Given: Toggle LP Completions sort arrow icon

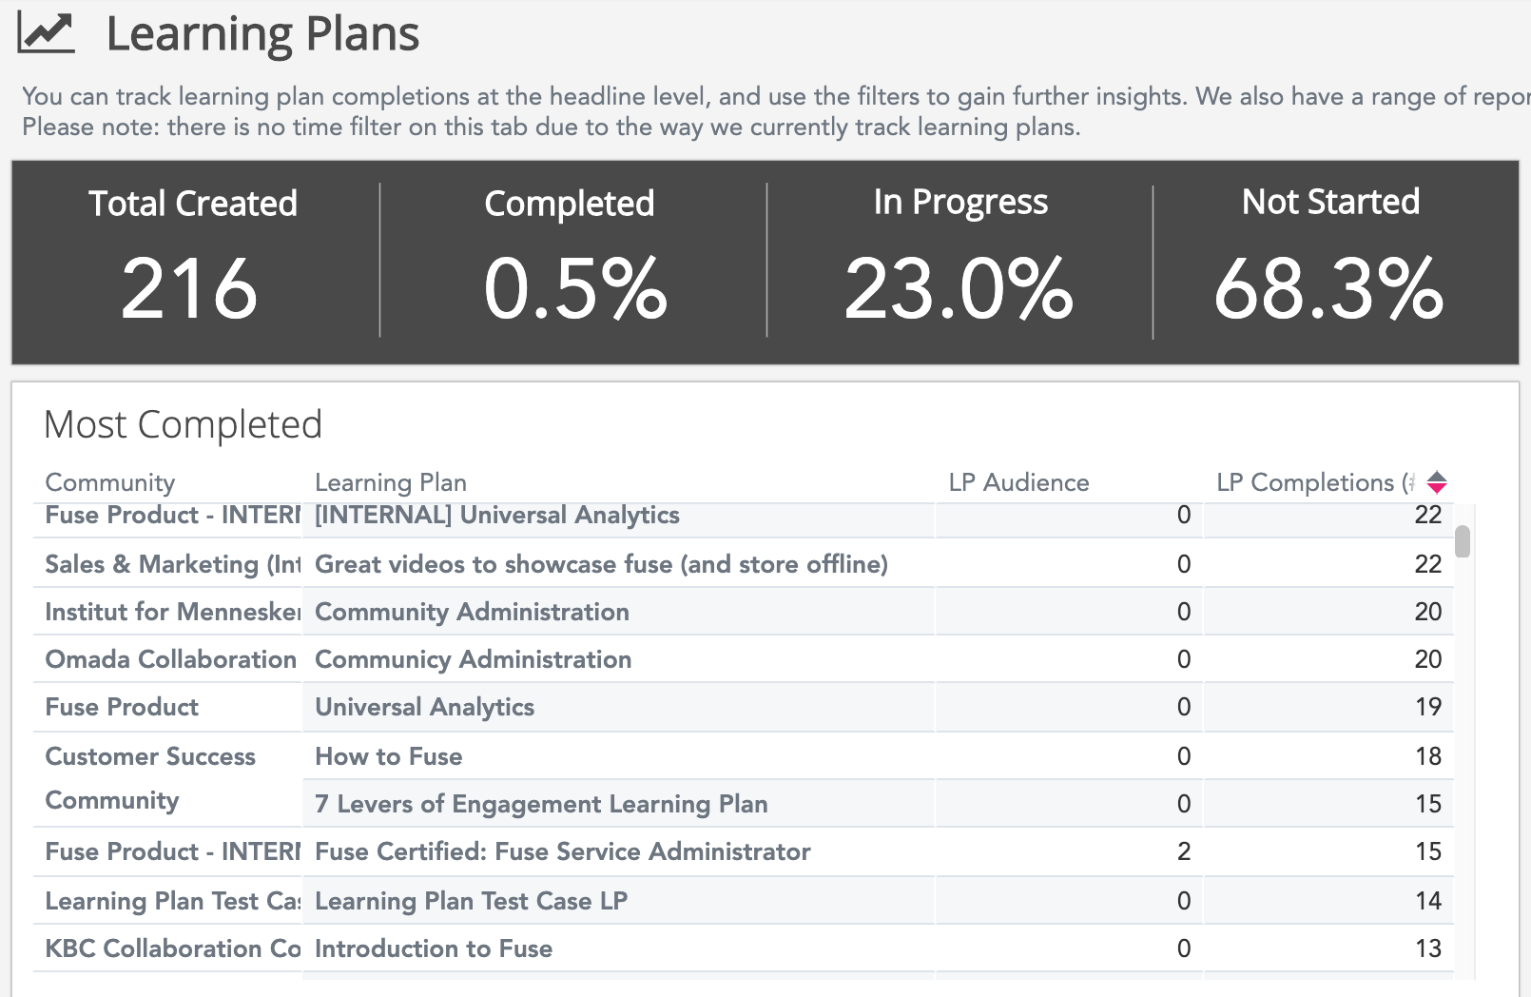Looking at the screenshot, I should pyautogui.click(x=1436, y=482).
